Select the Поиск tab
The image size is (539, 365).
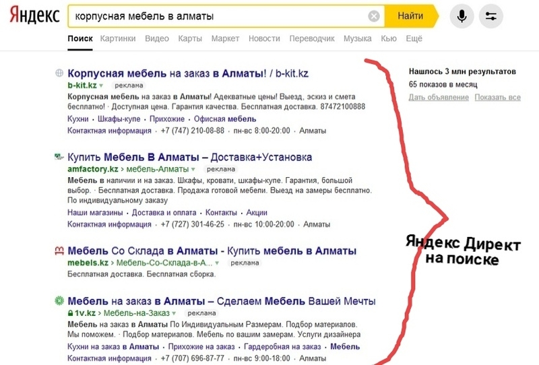[80, 38]
